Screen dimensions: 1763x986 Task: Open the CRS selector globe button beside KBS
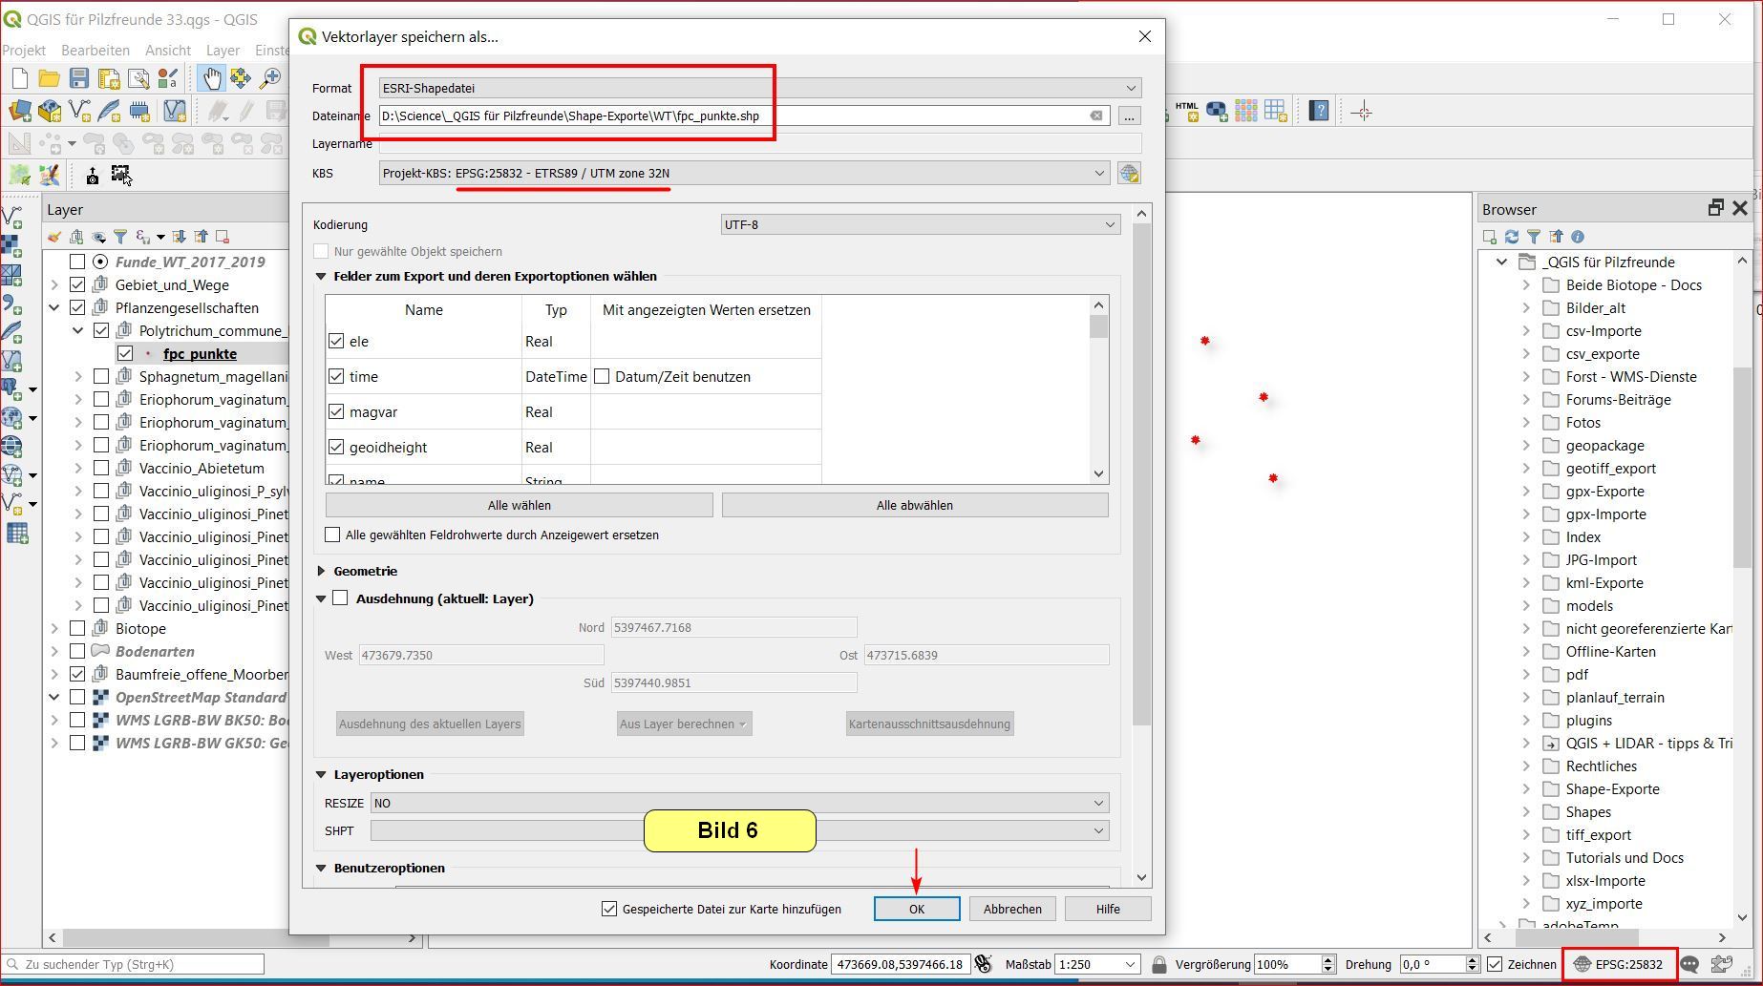1129,174
